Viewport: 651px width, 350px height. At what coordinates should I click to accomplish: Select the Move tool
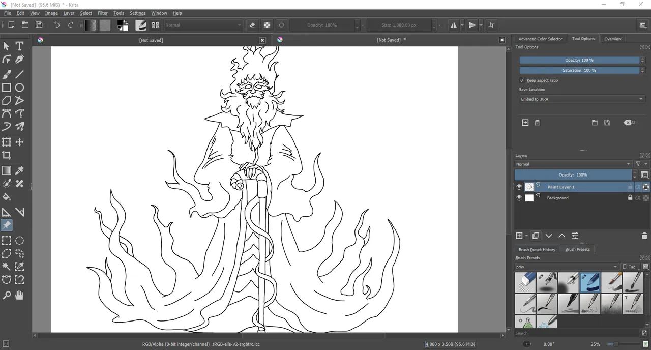[x=19, y=142]
